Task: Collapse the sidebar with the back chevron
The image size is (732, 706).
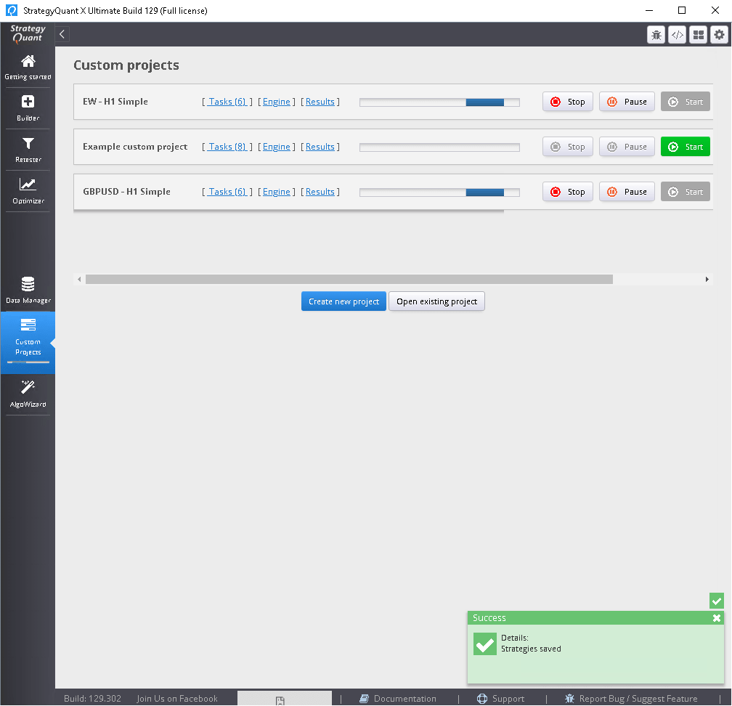Action: click(62, 34)
